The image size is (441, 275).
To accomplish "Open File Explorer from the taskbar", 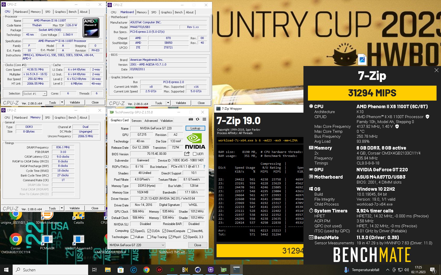I will click(108, 270).
